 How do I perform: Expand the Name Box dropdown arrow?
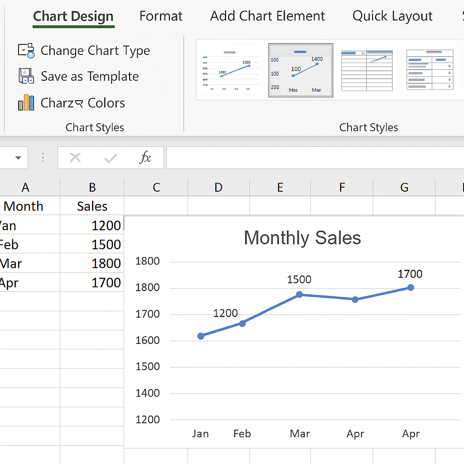pyautogui.click(x=18, y=158)
